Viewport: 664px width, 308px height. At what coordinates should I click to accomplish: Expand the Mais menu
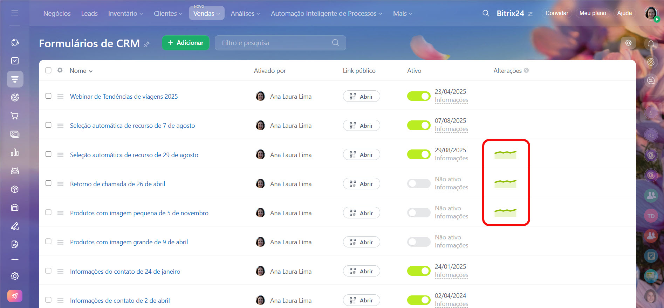(402, 13)
